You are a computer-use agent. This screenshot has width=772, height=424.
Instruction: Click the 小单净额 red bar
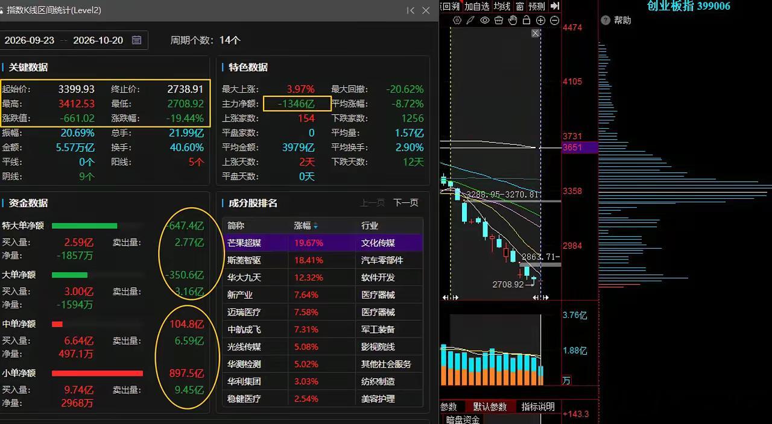tap(97, 373)
